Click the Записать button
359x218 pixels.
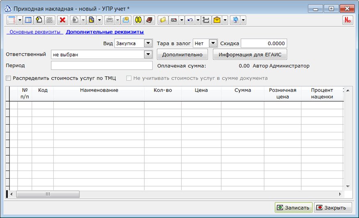click(293, 207)
